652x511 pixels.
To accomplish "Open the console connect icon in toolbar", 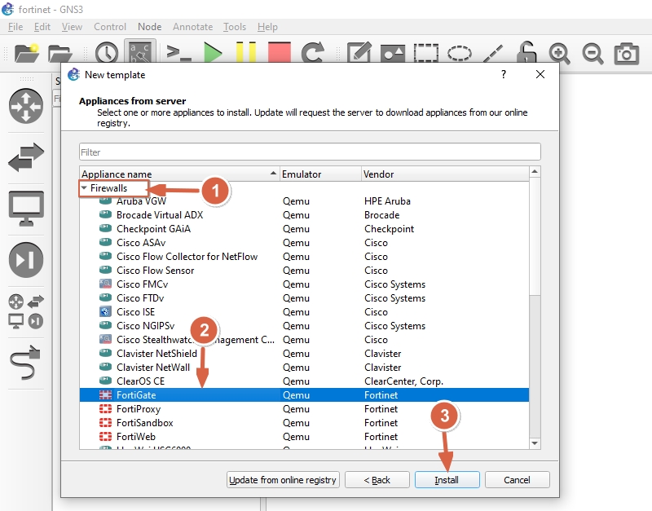I will click(178, 54).
